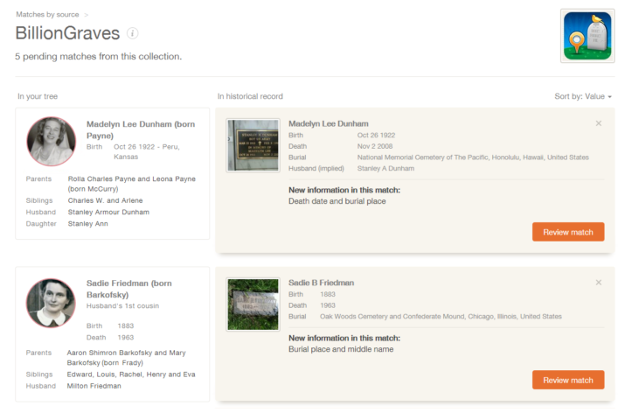Open Madelyn Lee Dunham historical record title
The width and height of the screenshot is (625, 413).
pyautogui.click(x=329, y=123)
